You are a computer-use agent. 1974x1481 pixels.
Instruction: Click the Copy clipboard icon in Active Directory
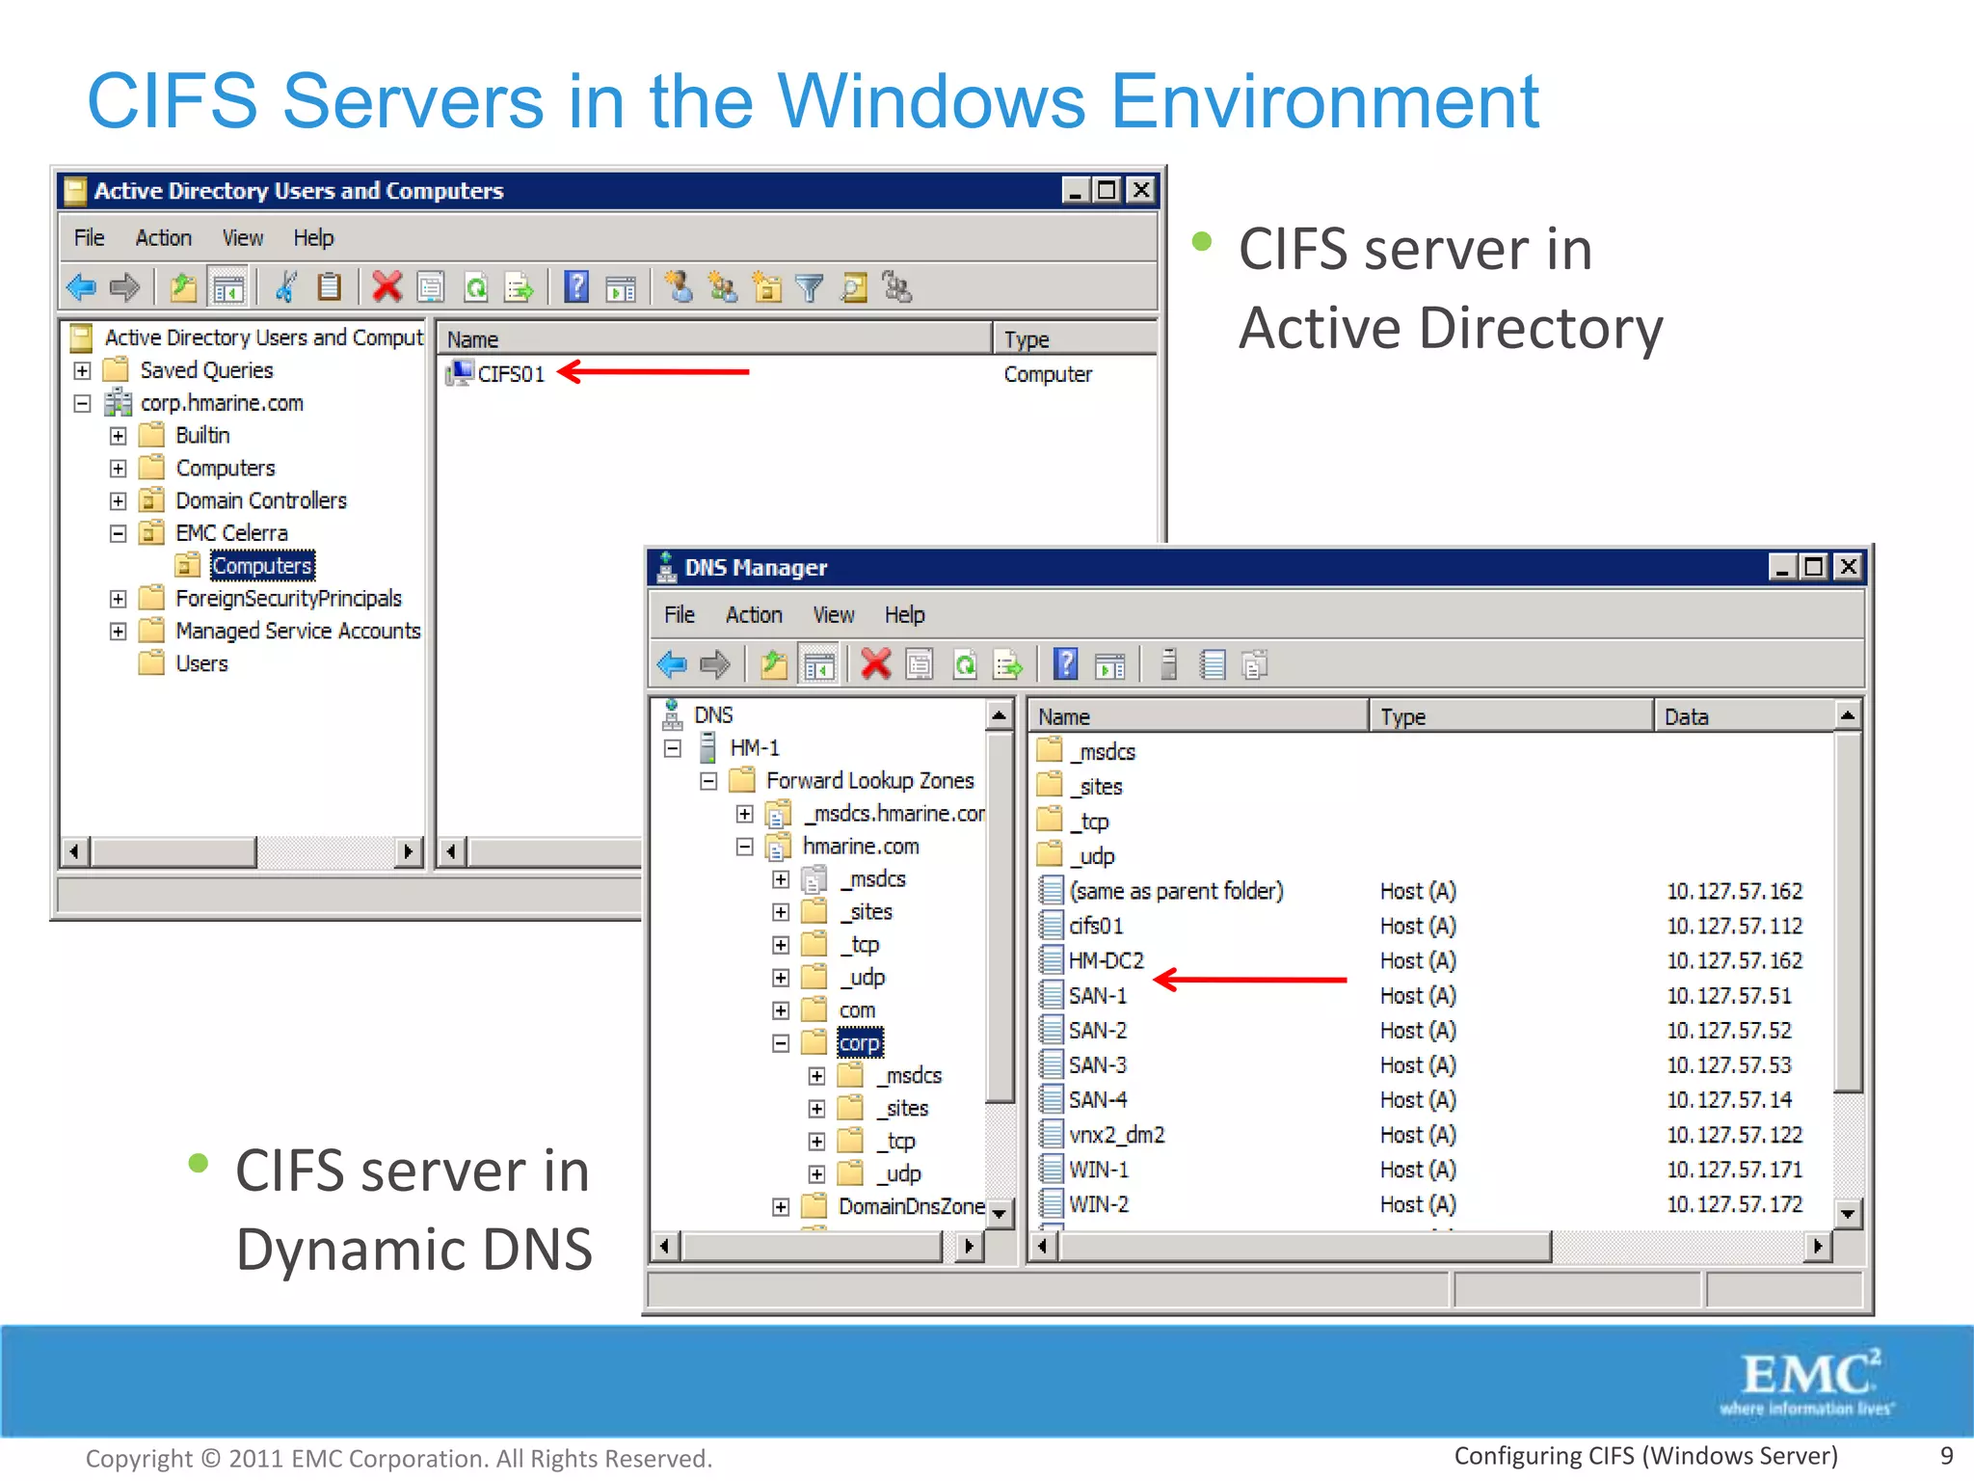pyautogui.click(x=330, y=287)
